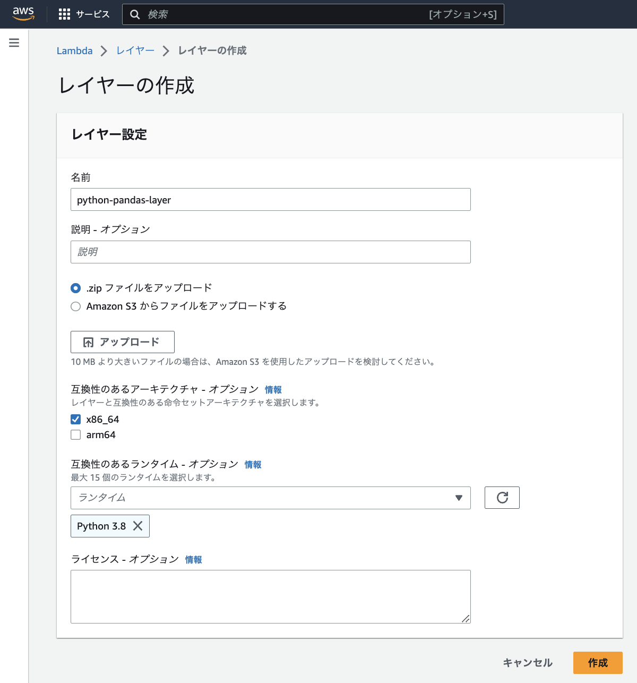Click the search magnifier in the top bar
The height and width of the screenshot is (683, 637).
click(x=135, y=14)
